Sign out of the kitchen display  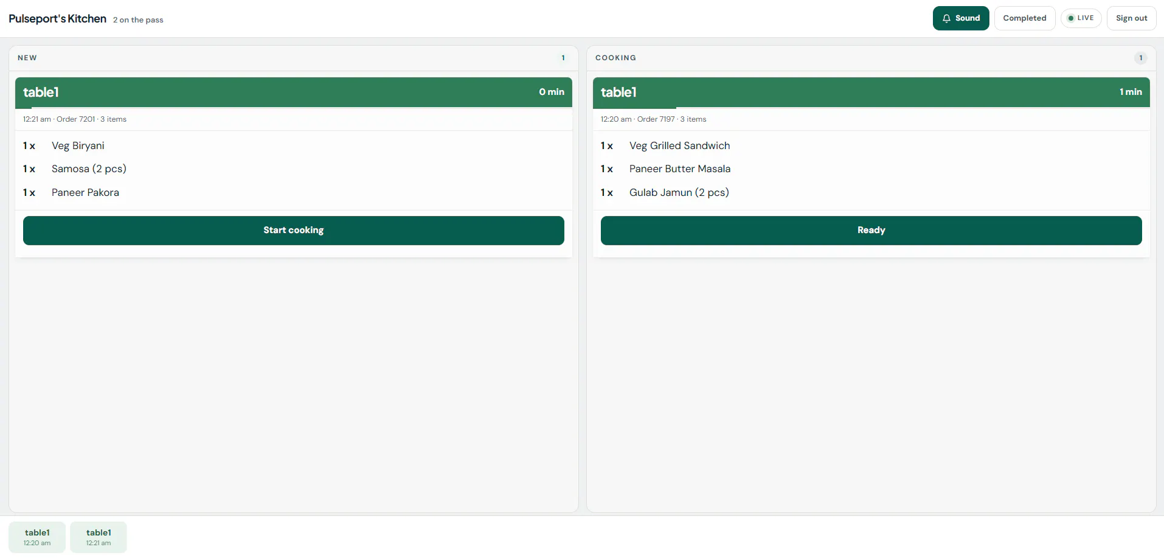pyautogui.click(x=1131, y=18)
